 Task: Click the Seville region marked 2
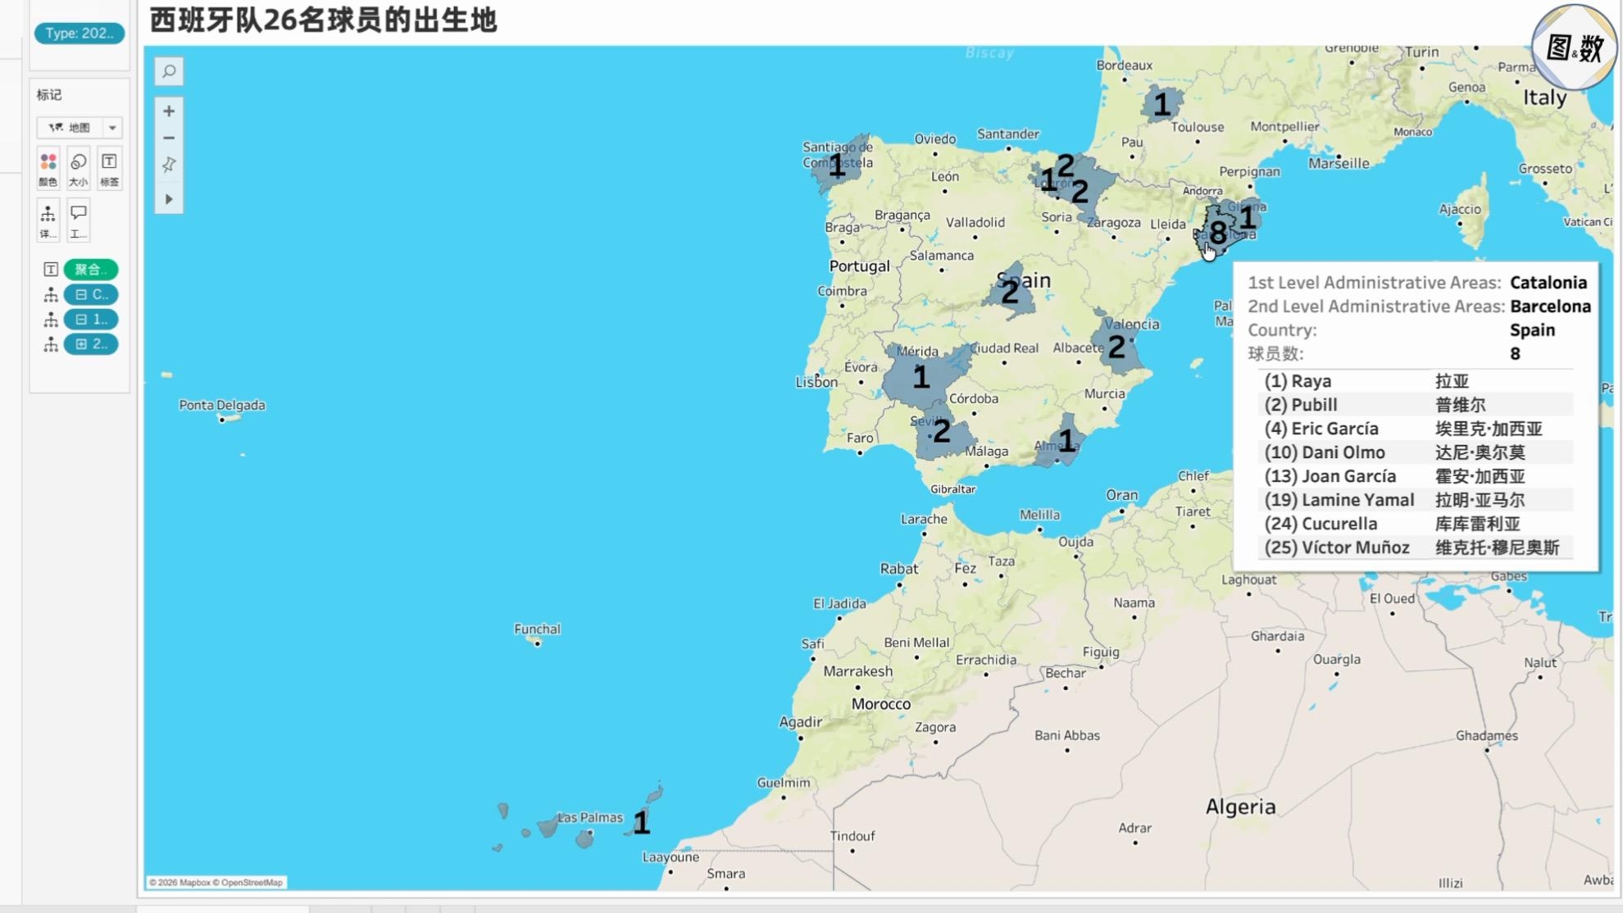942,432
